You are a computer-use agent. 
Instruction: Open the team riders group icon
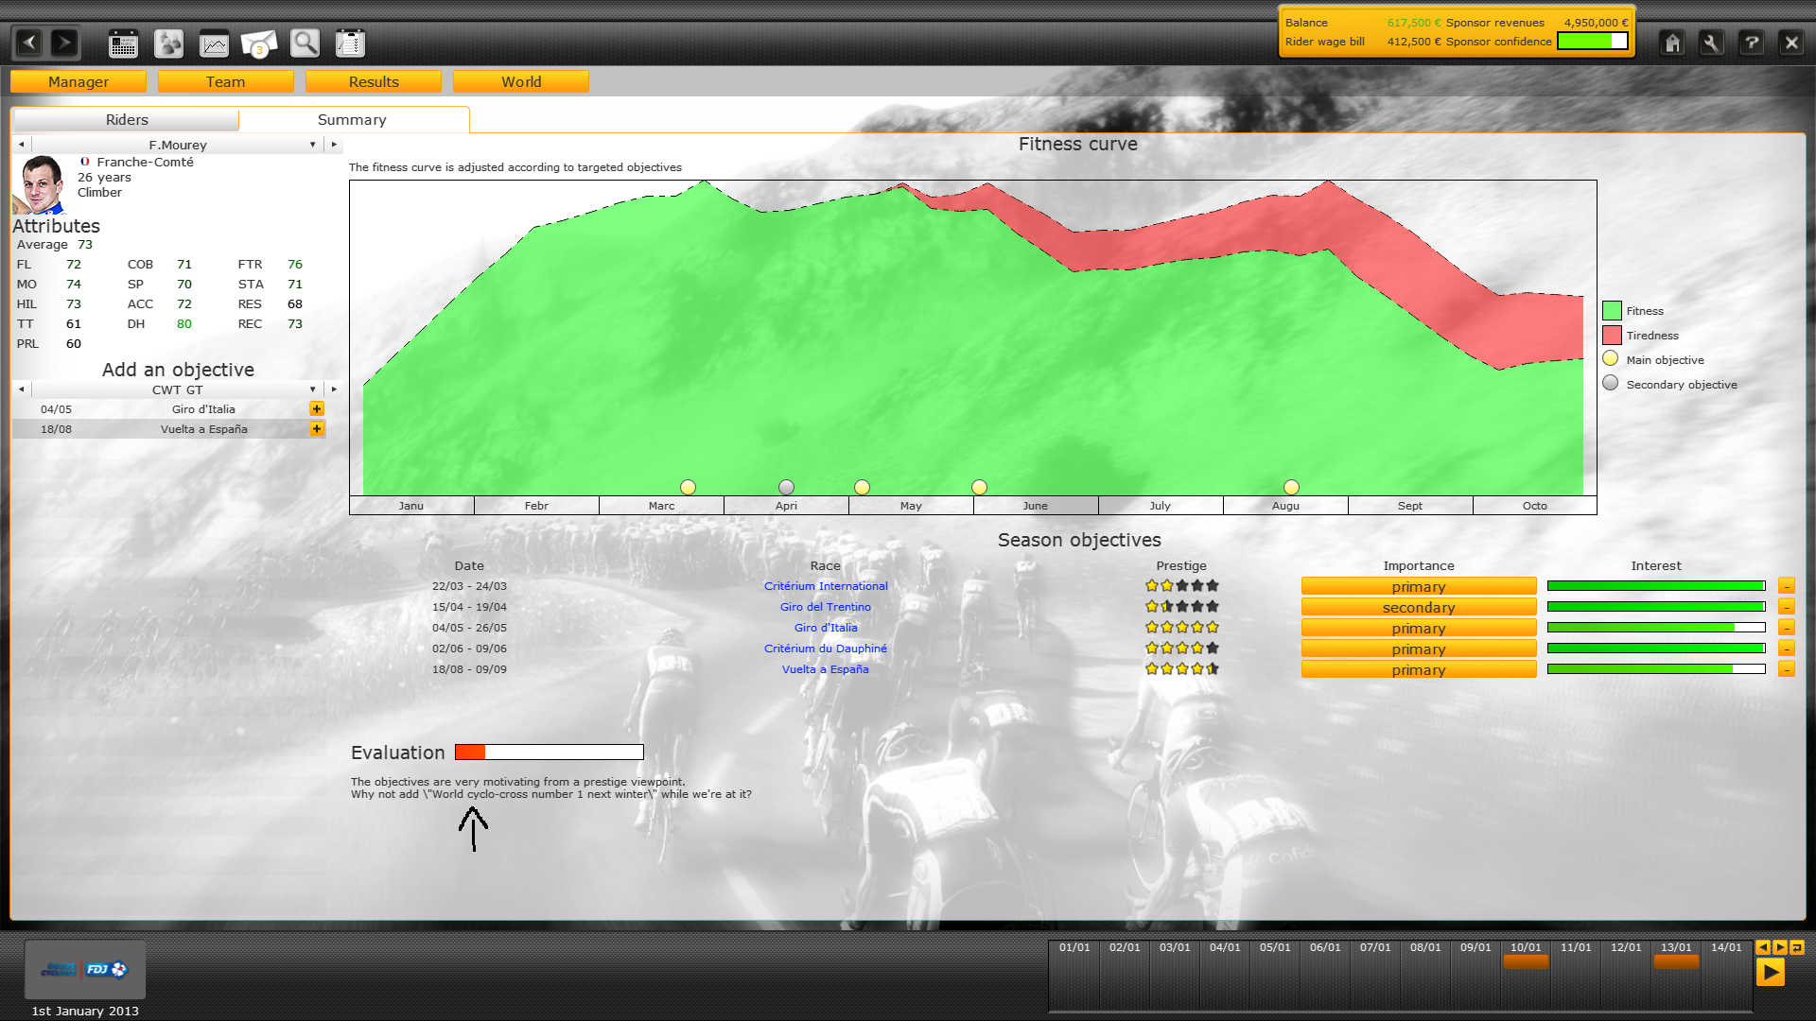click(x=168, y=43)
